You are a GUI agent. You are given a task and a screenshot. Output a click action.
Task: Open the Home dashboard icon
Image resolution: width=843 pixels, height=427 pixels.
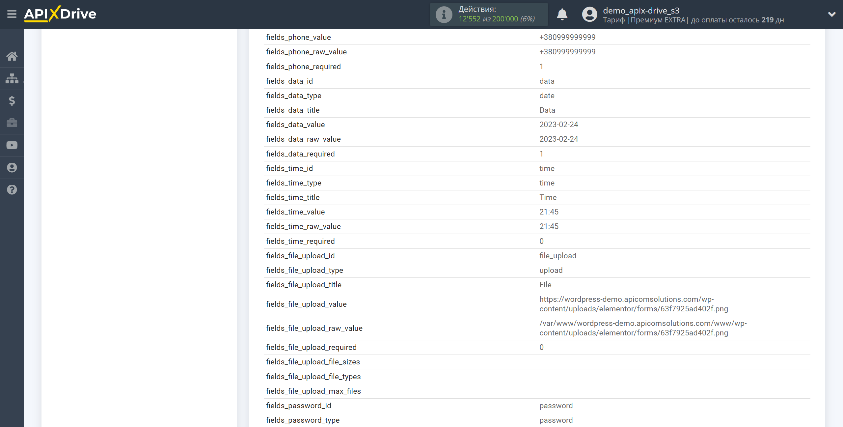12,56
